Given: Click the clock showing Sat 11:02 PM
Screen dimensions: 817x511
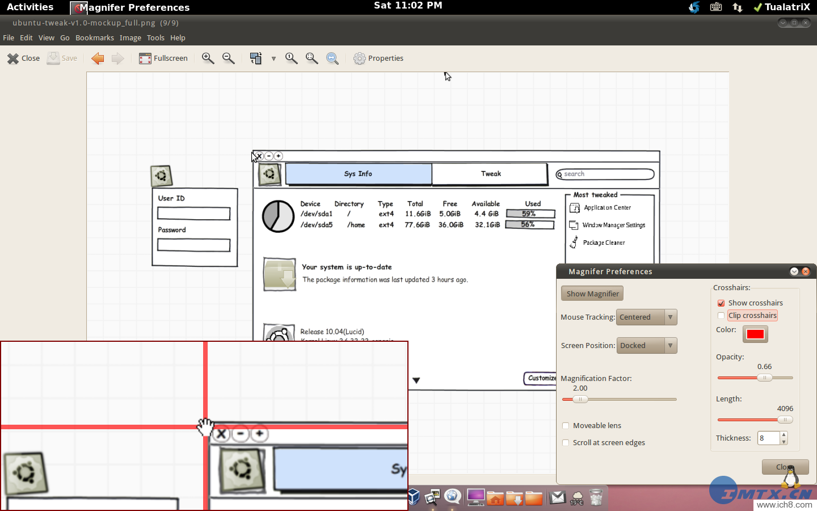Looking at the screenshot, I should [408, 6].
